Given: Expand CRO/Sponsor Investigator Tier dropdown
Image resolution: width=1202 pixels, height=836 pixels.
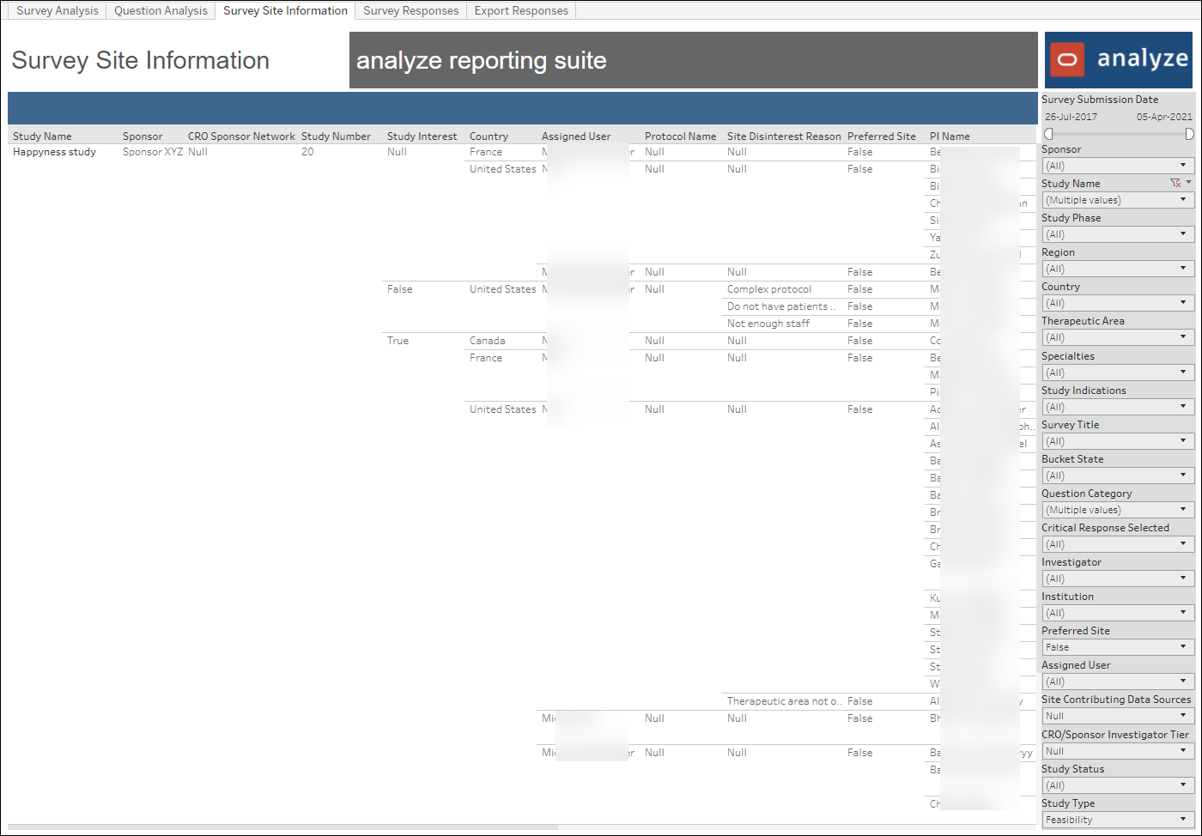Looking at the screenshot, I should pos(1118,751).
